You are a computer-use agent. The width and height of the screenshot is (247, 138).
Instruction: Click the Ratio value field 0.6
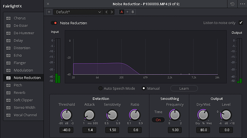(x=135, y=130)
